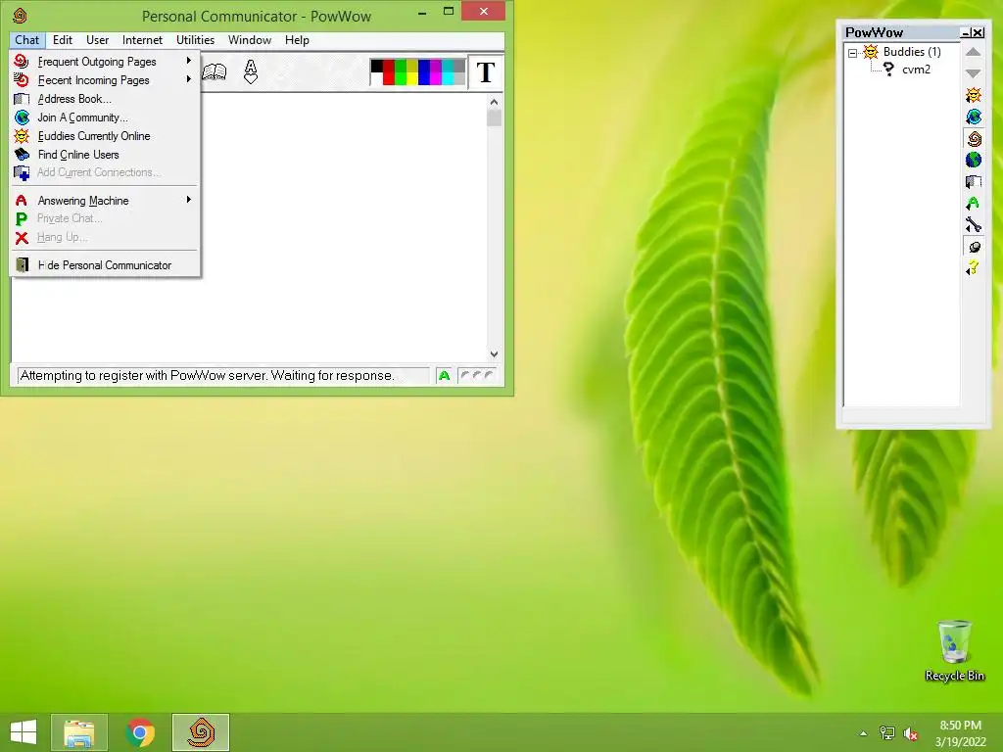Choose Hide Personal Communicator menu entry

point(106,264)
